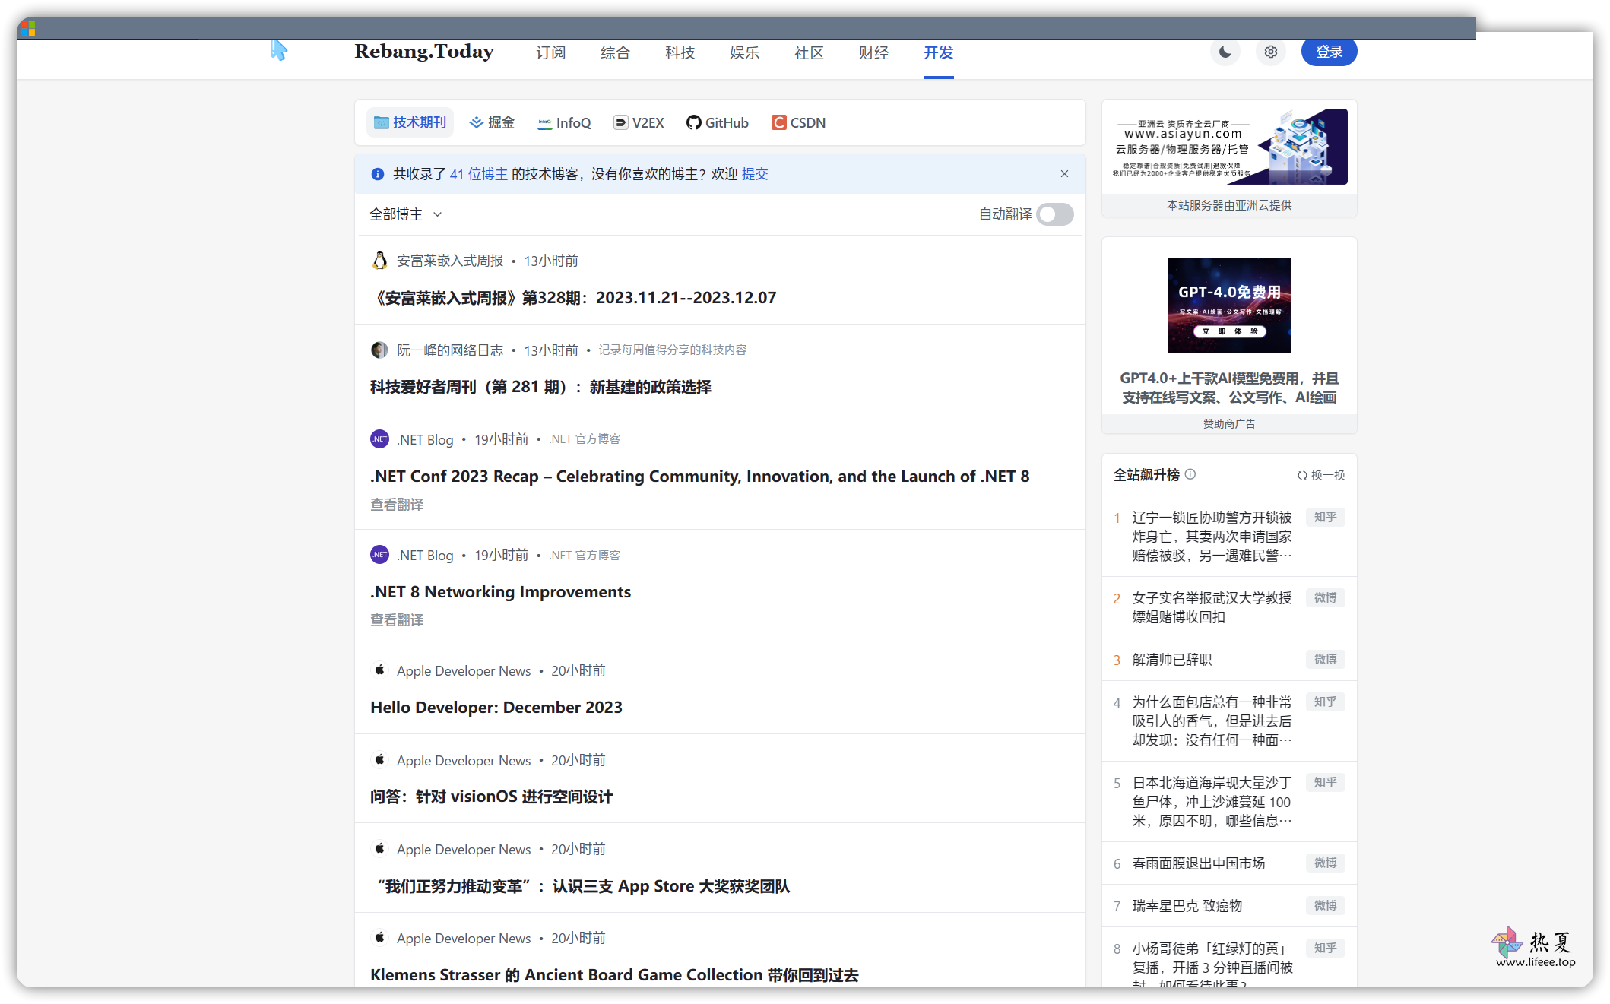Open article Hello Developer: December 2023
The height and width of the screenshot is (1004, 1610).
(x=496, y=707)
